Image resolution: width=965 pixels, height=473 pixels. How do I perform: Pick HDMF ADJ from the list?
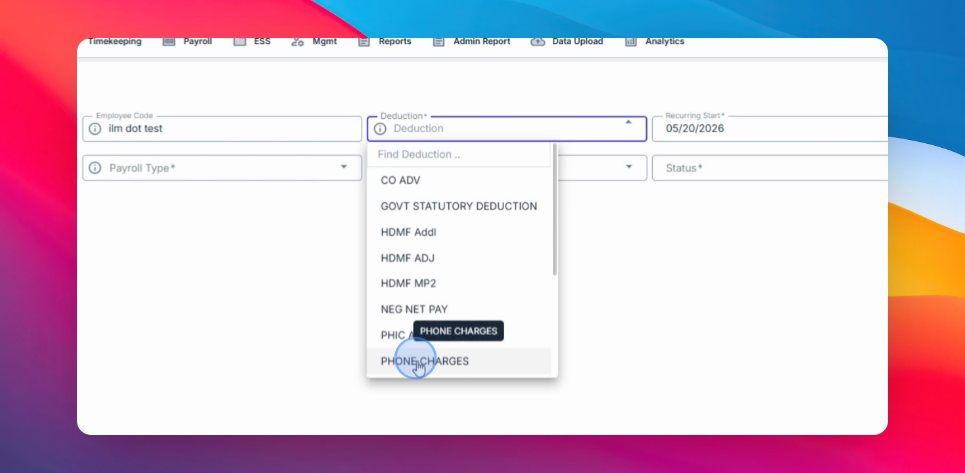click(459, 258)
